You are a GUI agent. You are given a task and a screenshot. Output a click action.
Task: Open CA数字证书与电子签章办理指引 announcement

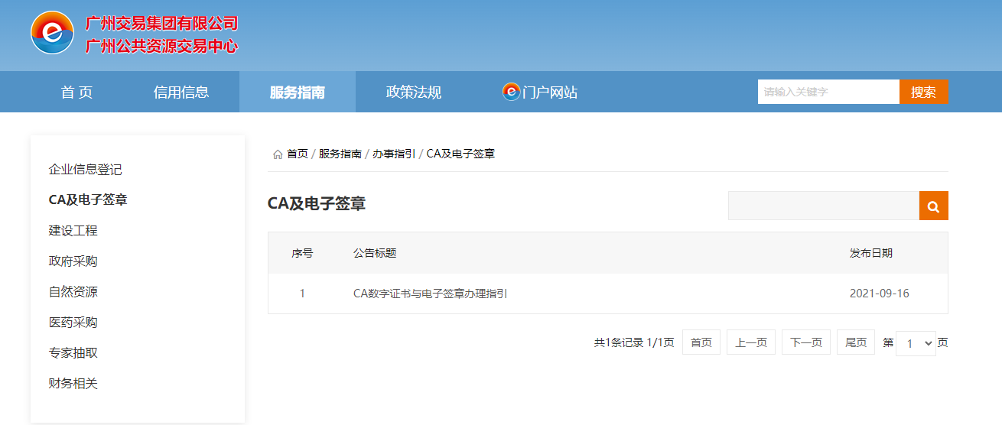[x=430, y=294]
